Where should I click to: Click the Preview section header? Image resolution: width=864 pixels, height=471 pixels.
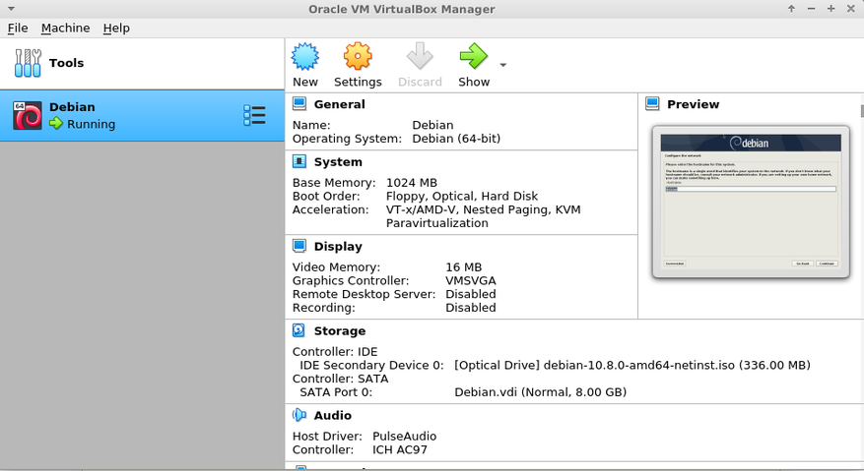coord(693,104)
